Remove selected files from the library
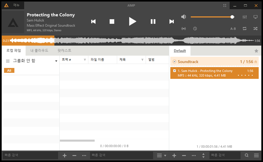Screen dimensions: 263x162 pyautogui.click(x=74, y=156)
